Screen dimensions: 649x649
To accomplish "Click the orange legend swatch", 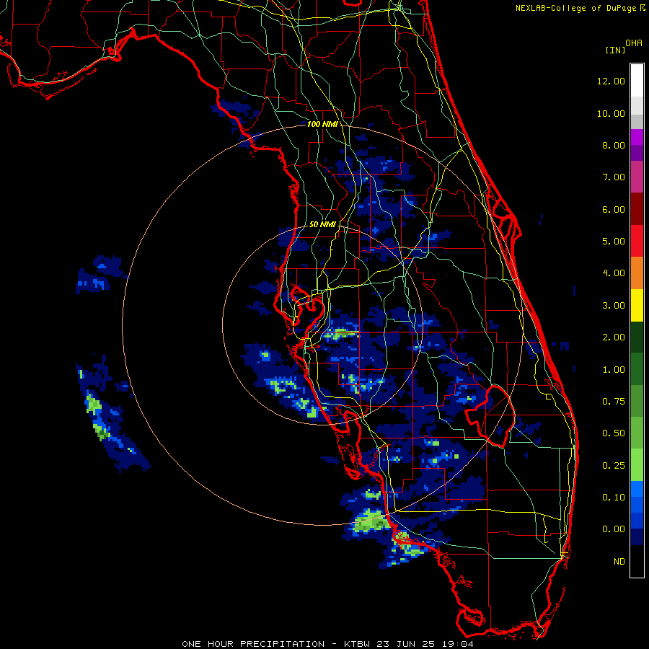I will point(637,273).
